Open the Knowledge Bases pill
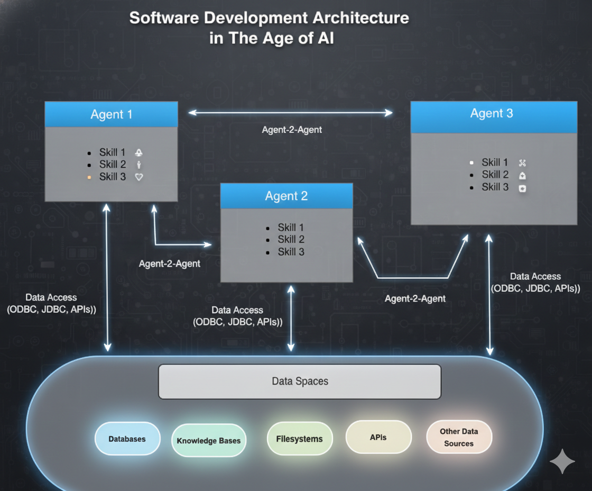 (x=209, y=441)
